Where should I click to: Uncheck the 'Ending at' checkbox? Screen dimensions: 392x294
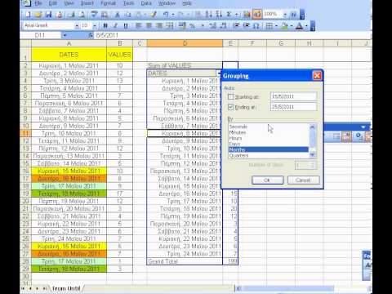(x=231, y=107)
